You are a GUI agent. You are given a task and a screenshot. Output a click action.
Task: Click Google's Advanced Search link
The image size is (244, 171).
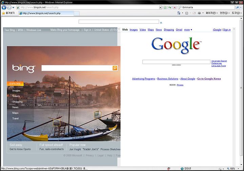219,61
